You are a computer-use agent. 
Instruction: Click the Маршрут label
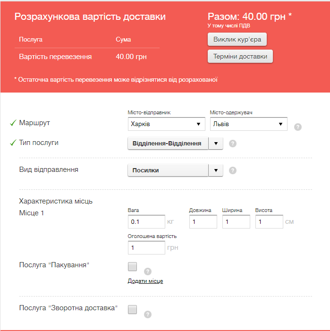tap(34, 123)
